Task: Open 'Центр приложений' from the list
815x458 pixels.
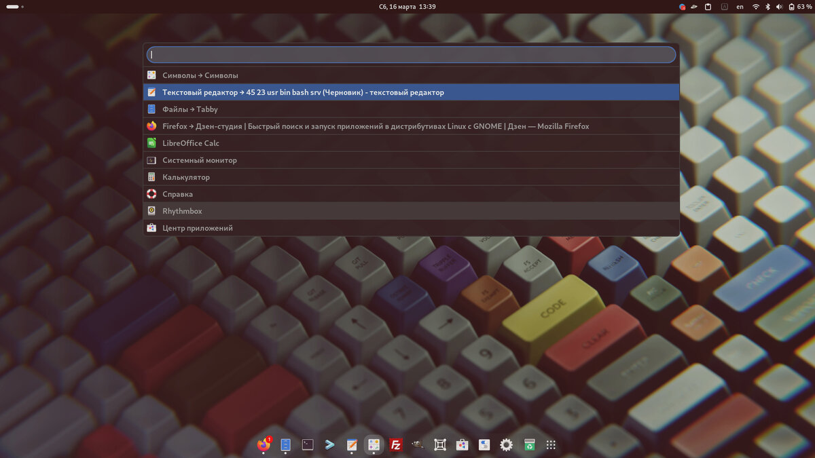Action: 412,228
